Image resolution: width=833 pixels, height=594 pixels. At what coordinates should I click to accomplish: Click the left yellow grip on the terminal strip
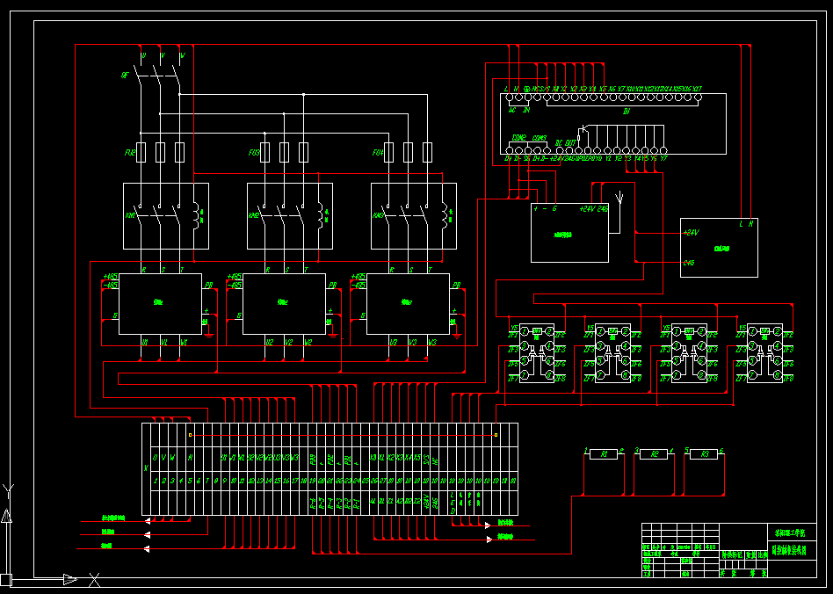[190, 435]
